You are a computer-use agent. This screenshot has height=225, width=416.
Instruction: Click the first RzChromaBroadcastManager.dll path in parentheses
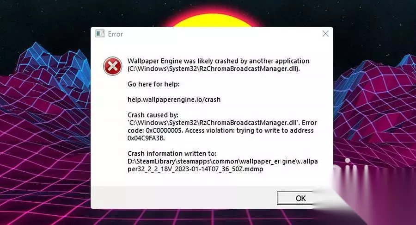(x=214, y=69)
